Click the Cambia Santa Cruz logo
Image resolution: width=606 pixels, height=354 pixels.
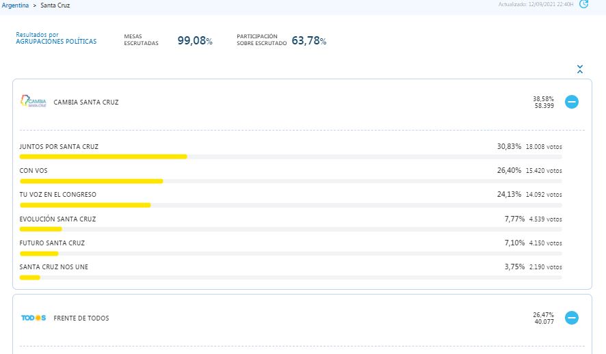coord(34,101)
